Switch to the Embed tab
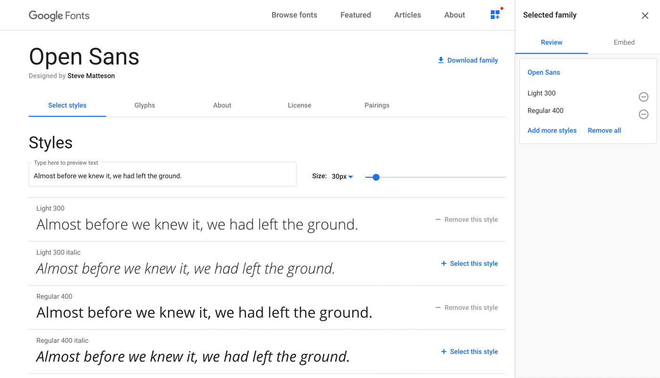660x378 pixels. pyautogui.click(x=624, y=42)
